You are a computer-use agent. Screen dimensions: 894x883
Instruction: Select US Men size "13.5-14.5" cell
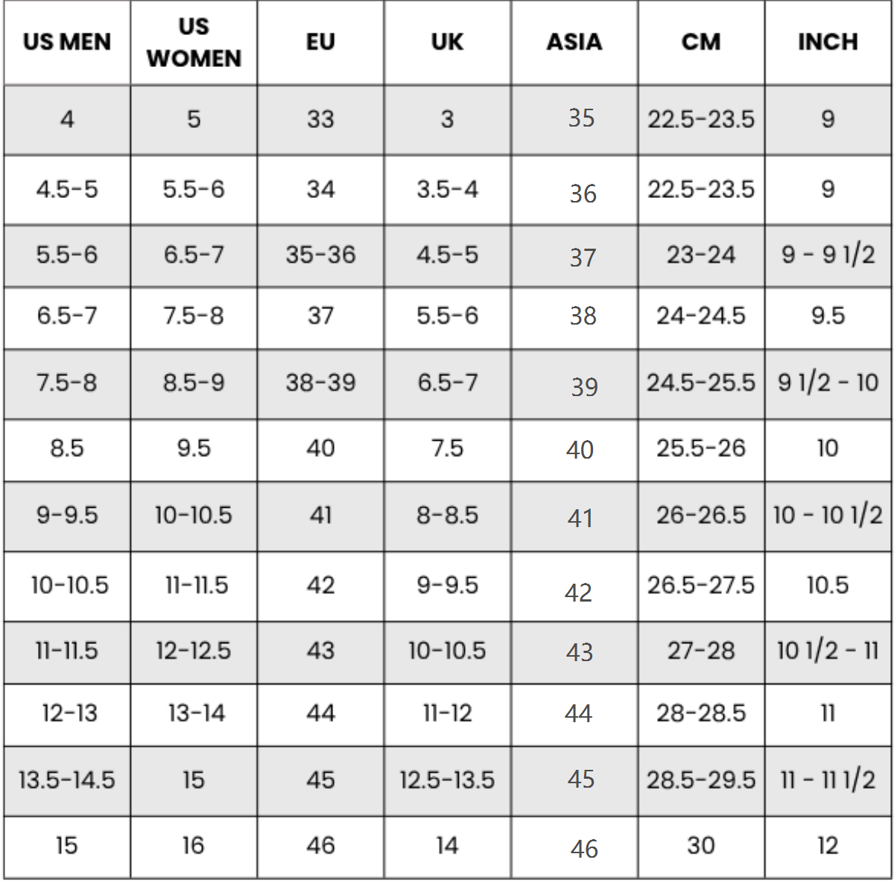[67, 780]
